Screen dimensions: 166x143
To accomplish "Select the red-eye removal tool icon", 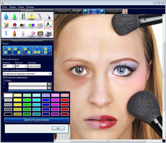I will (15, 25).
